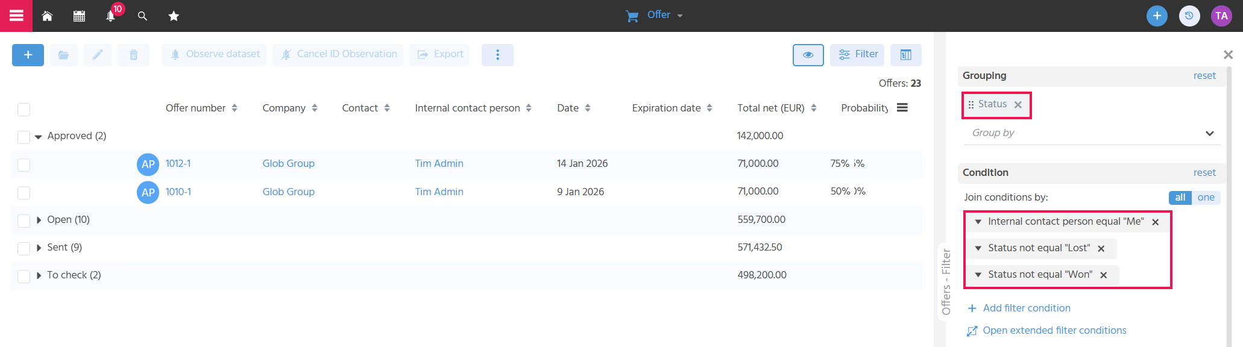1243x347 pixels.
Task: Remove Status not equal "Lost" condition
Action: pos(1101,249)
